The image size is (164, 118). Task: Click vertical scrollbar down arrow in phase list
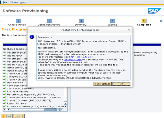point(65,106)
